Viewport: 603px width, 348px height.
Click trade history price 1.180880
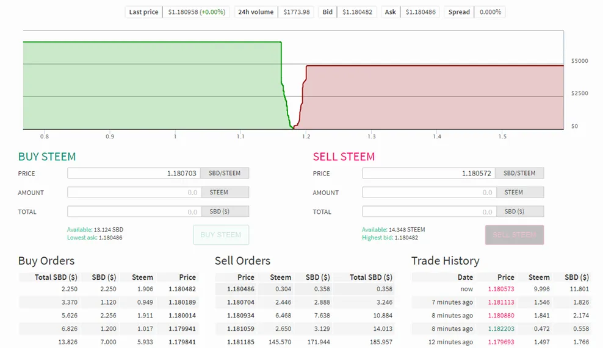tap(501, 315)
